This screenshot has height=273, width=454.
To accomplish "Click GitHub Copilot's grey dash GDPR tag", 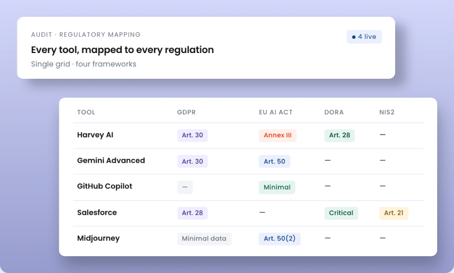I will pyautogui.click(x=185, y=187).
